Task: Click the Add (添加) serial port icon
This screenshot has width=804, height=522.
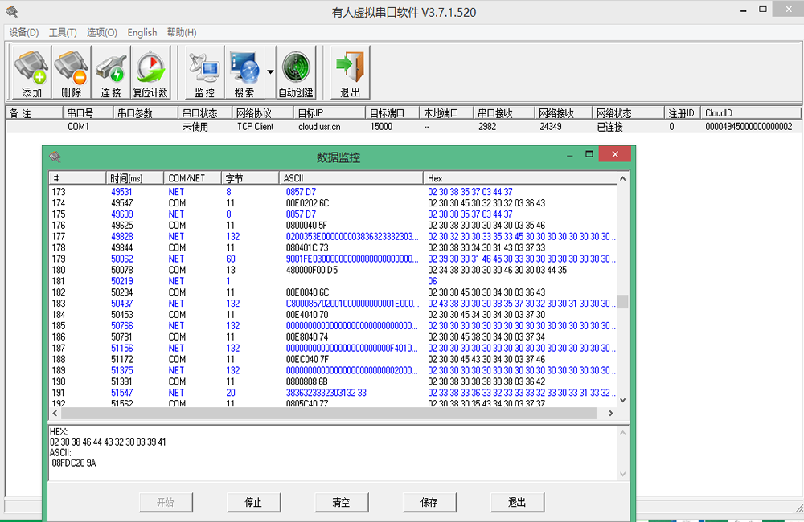Action: [31, 73]
